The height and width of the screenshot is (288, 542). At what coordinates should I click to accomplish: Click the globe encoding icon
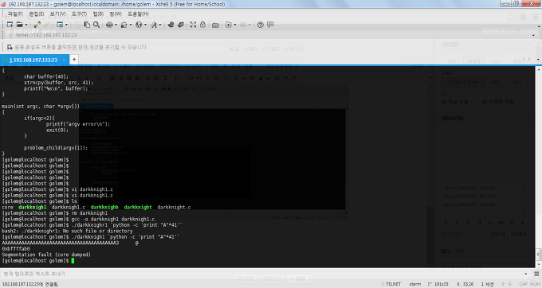(x=139, y=25)
